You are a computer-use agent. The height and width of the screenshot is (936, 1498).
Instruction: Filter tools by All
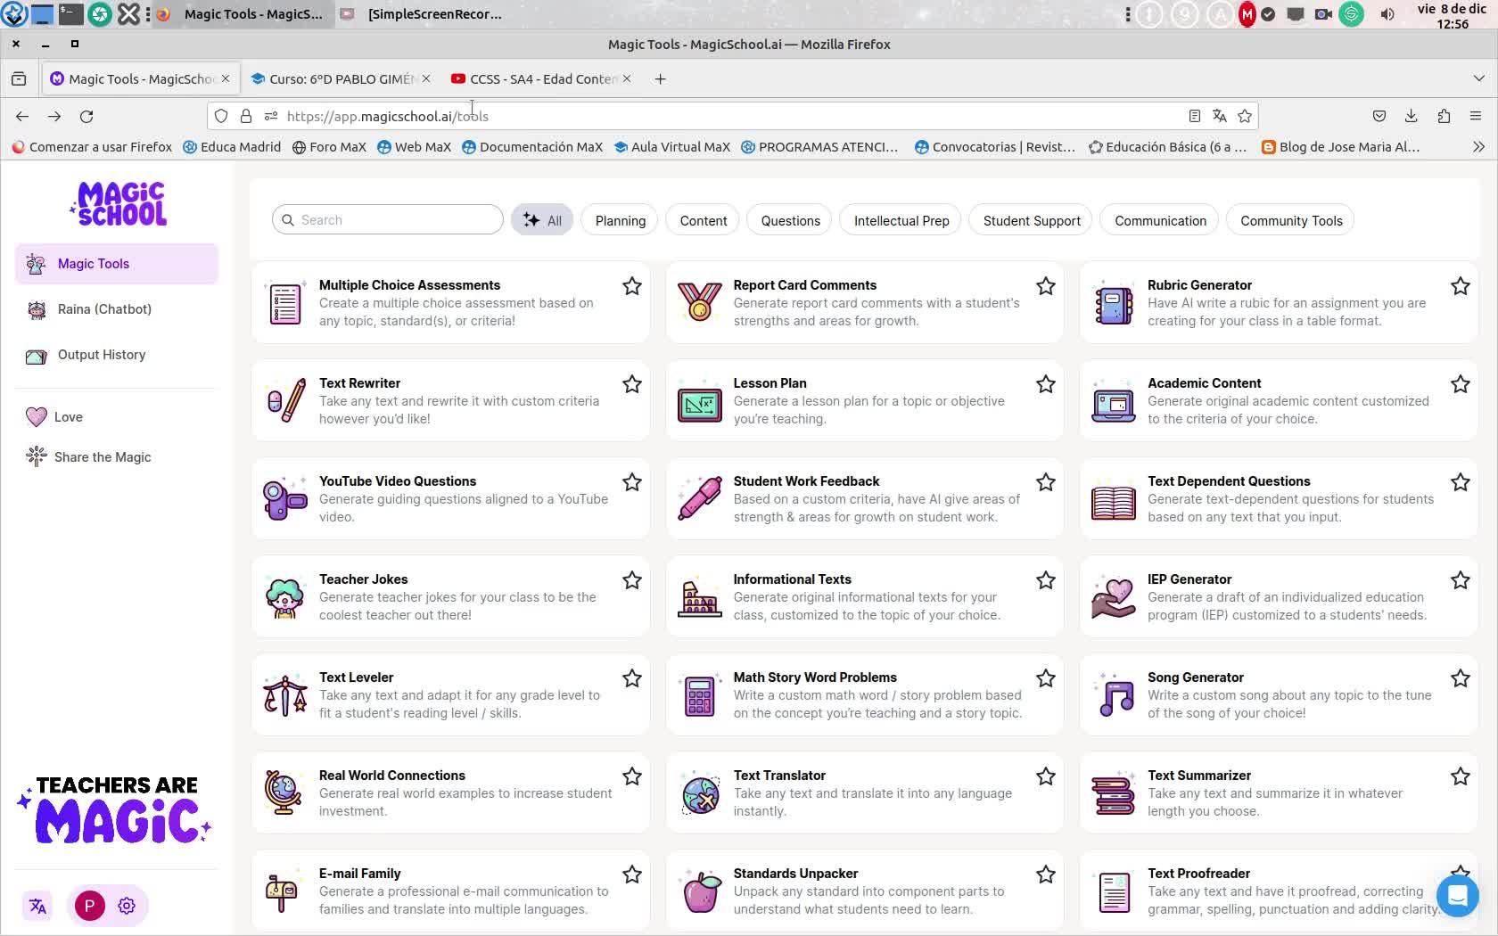[542, 220]
